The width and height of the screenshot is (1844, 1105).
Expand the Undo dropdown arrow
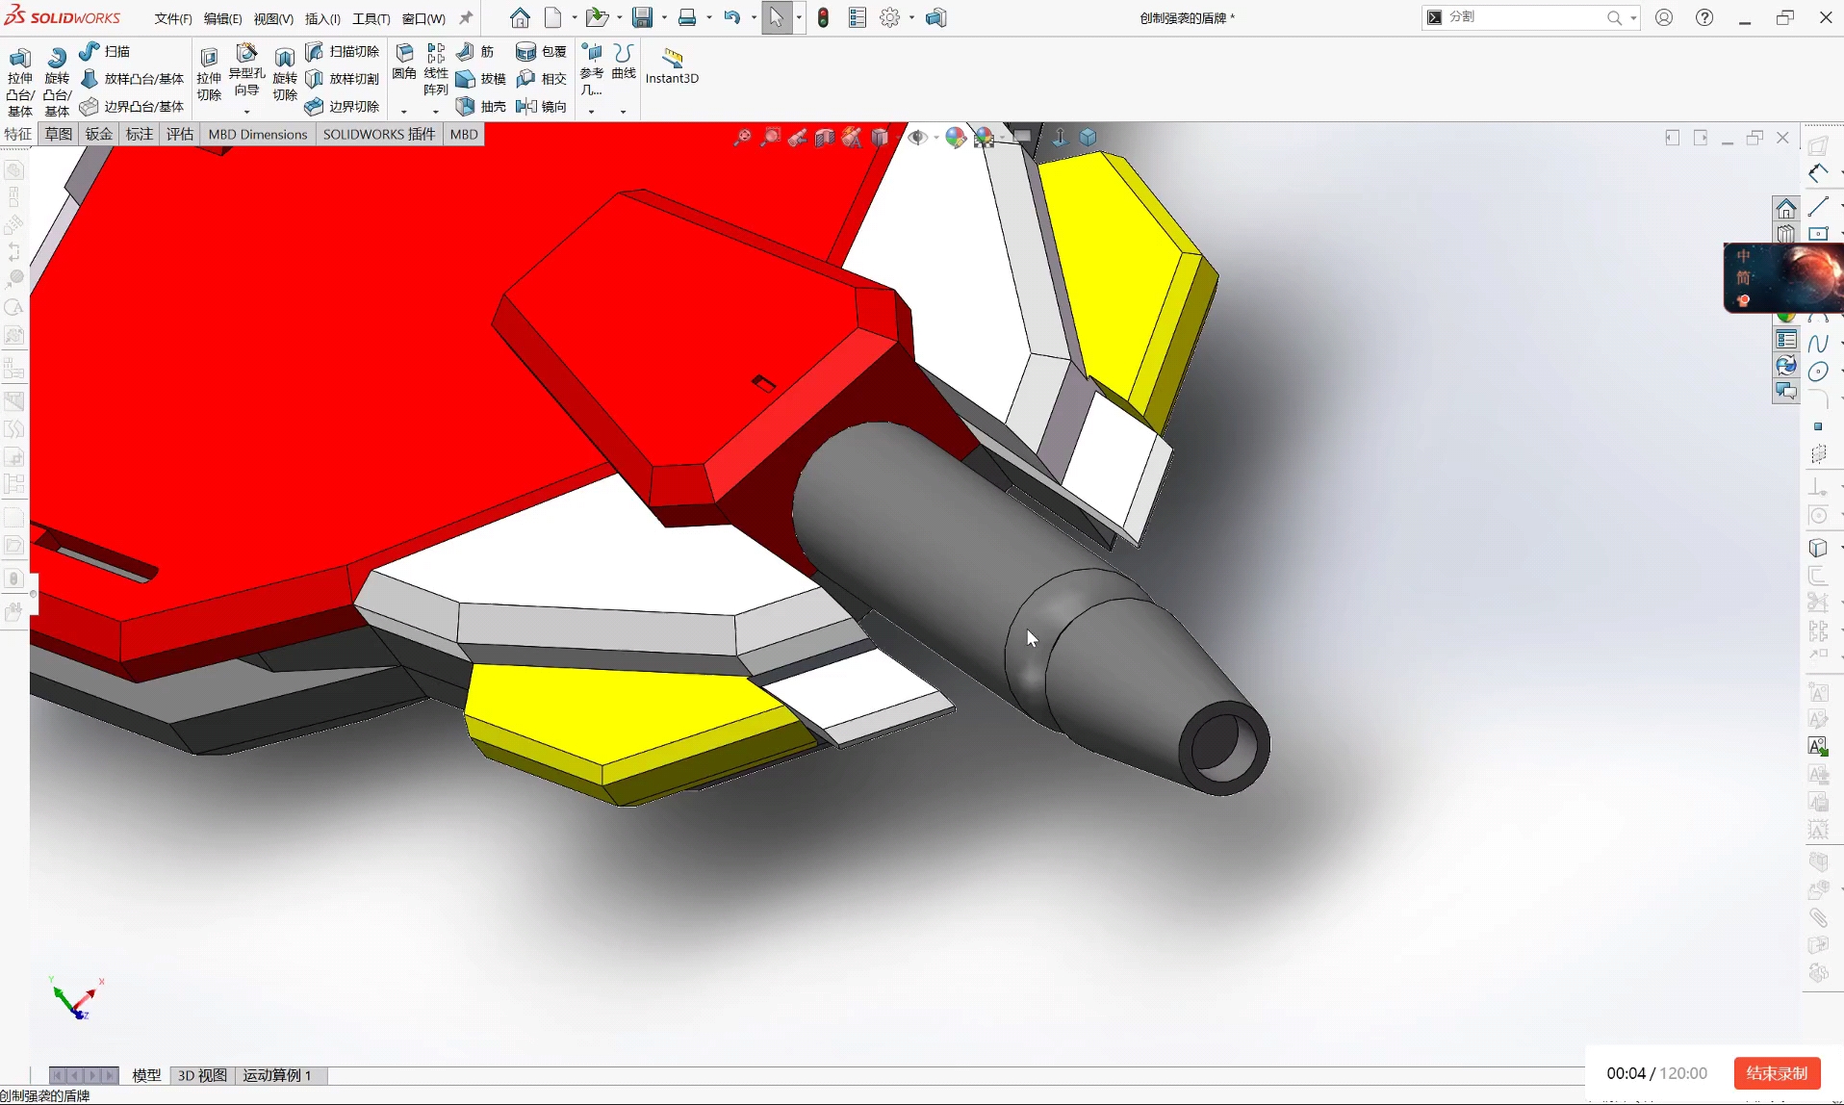[754, 17]
